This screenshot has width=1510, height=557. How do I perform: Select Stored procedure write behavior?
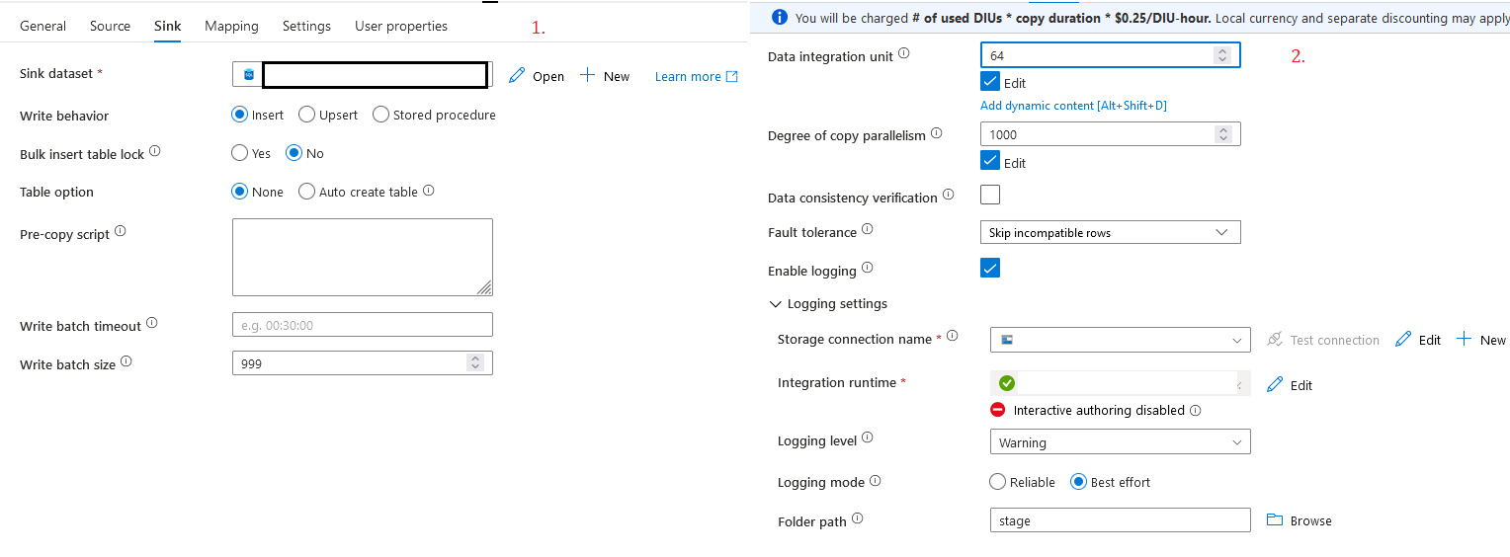[380, 115]
